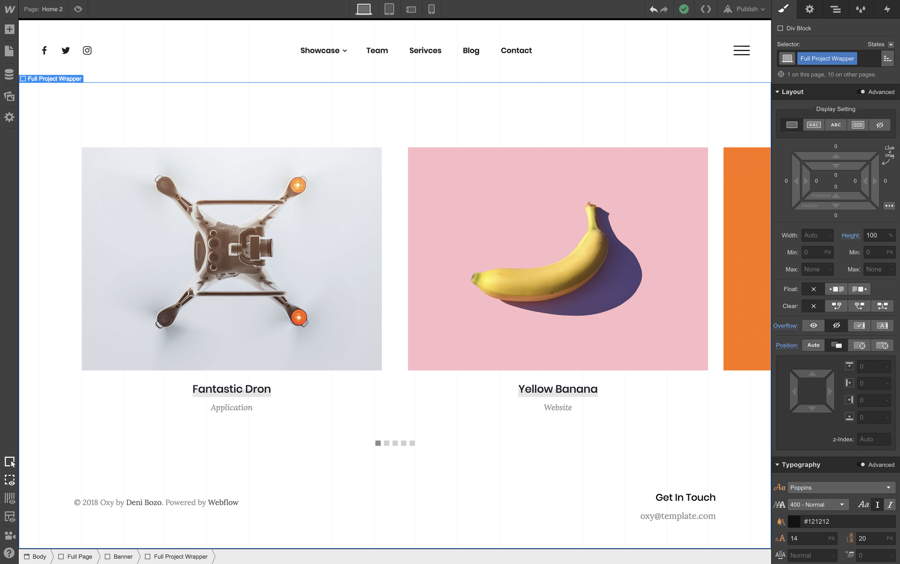Open the Interactions lightning tab
Screen dimensions: 900x564
[x=887, y=9]
